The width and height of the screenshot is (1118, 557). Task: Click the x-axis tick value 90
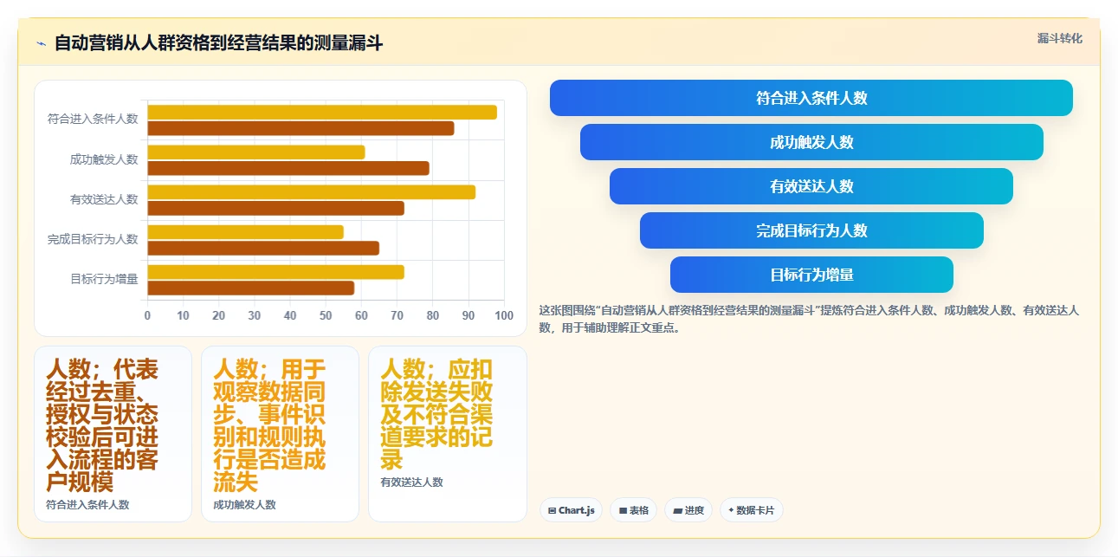(x=469, y=315)
